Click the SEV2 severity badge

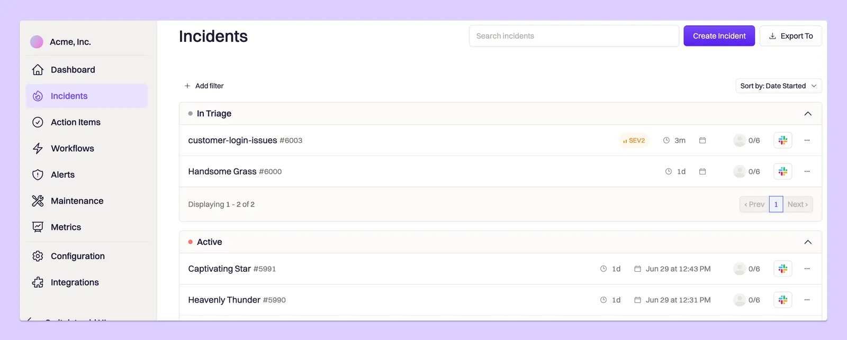coord(634,140)
